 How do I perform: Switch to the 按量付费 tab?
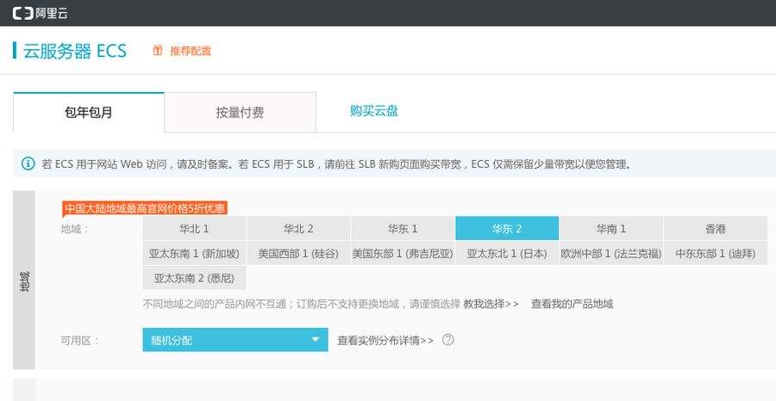point(240,112)
